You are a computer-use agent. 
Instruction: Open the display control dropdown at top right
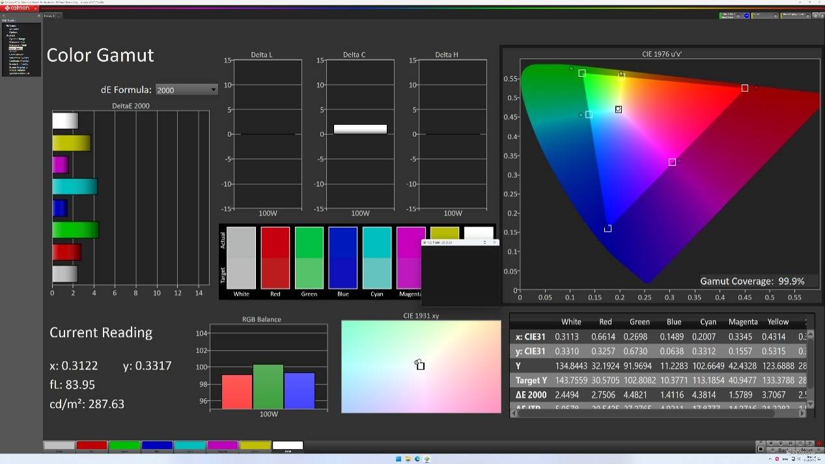pos(795,15)
